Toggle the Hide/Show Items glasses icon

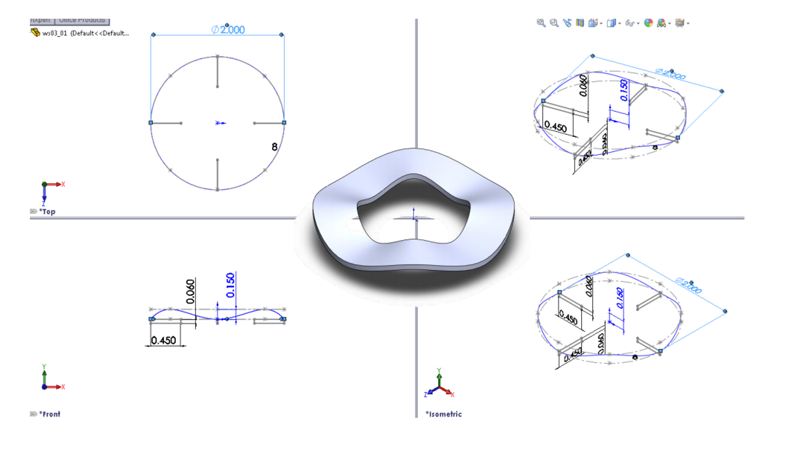pos(630,23)
